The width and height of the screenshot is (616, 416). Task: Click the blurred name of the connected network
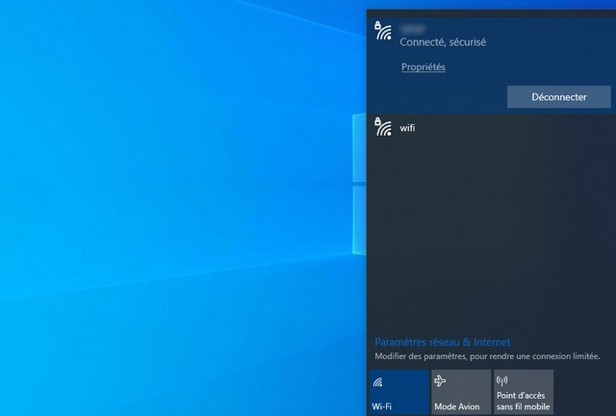tap(413, 29)
